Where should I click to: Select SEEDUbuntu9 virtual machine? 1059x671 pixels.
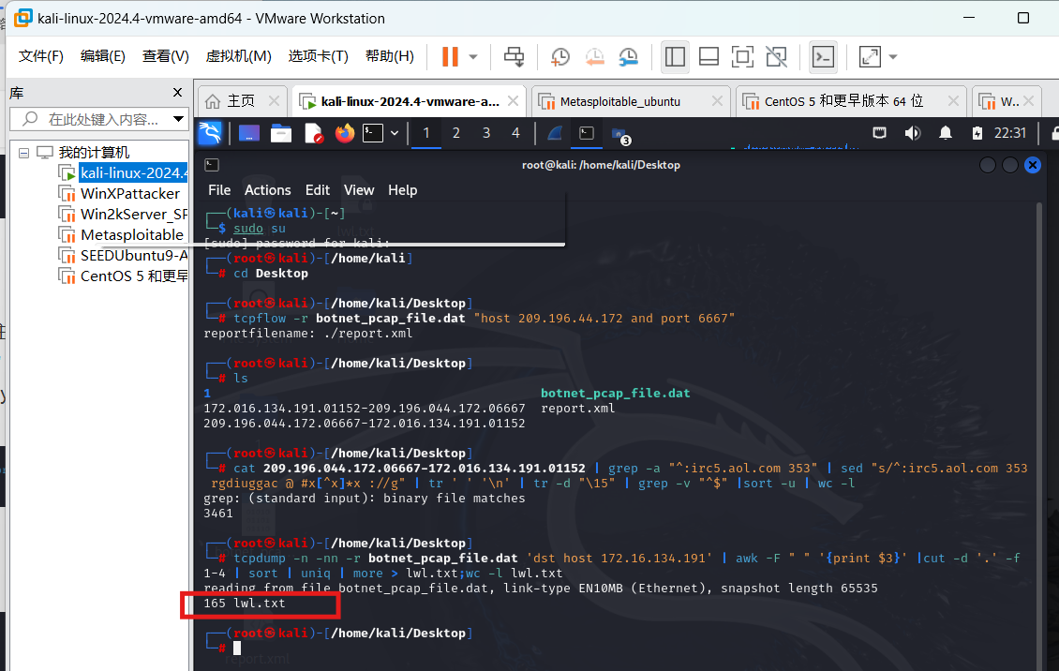tap(134, 255)
